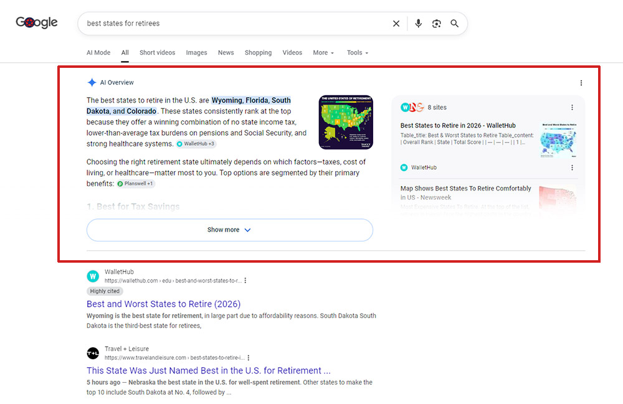Clear the search box with X
Screen dimensions: 623x404
pyautogui.click(x=396, y=24)
